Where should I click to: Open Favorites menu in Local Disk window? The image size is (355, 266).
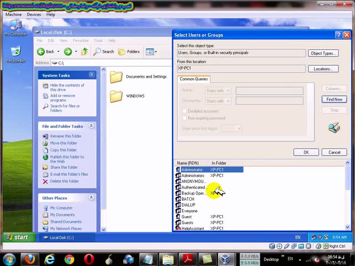[80, 40]
